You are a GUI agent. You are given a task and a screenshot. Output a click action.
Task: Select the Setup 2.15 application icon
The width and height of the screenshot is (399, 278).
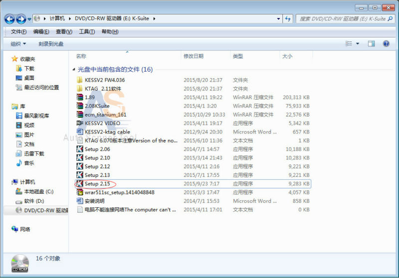pos(80,184)
